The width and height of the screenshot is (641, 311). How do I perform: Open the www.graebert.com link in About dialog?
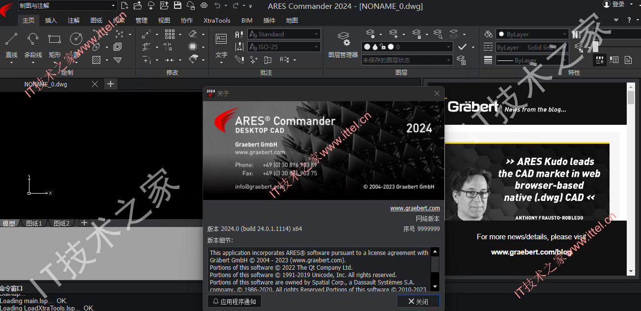pyautogui.click(x=415, y=208)
